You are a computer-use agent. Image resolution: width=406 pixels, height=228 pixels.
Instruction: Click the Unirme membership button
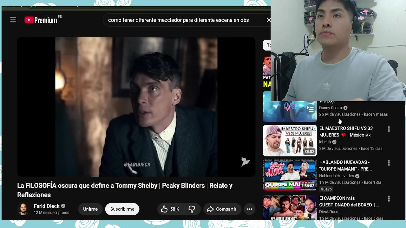pos(90,209)
